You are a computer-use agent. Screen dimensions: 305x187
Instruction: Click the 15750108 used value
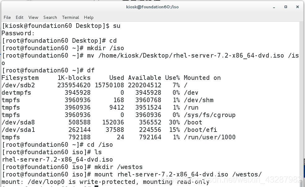tap(109, 85)
